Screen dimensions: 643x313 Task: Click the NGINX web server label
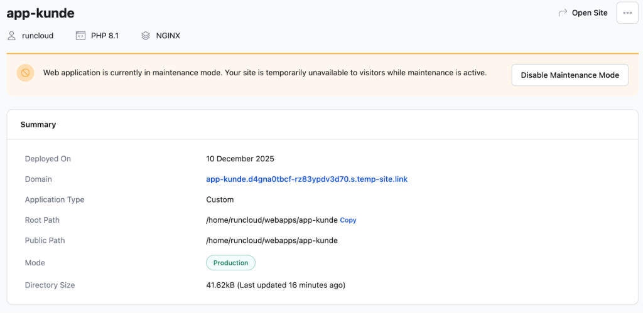pos(168,36)
